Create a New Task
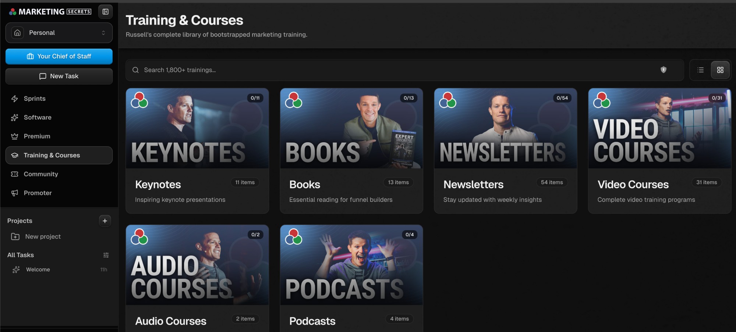This screenshot has width=736, height=332. 59,76
